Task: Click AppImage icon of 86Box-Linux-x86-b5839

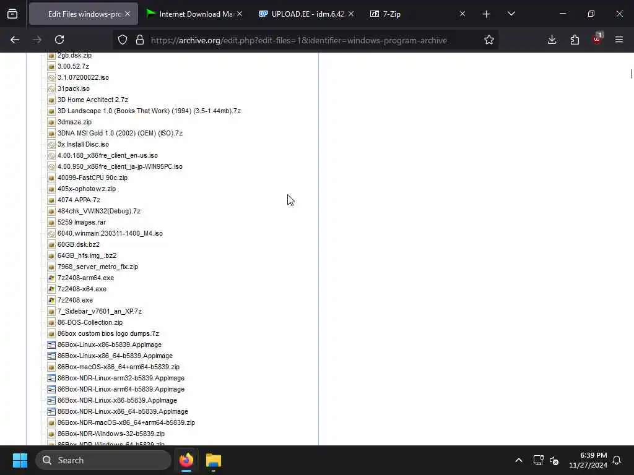Action: pyautogui.click(x=51, y=345)
